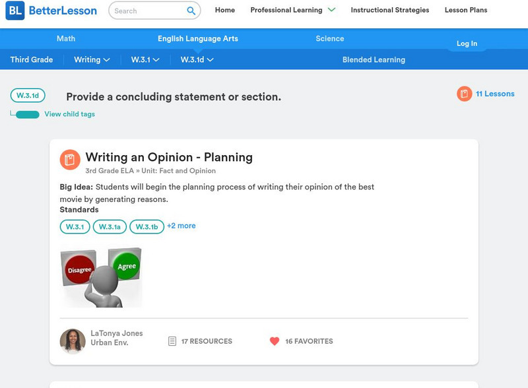Expand the Professional Learning dropdown
The image size is (528, 388).
click(x=292, y=10)
